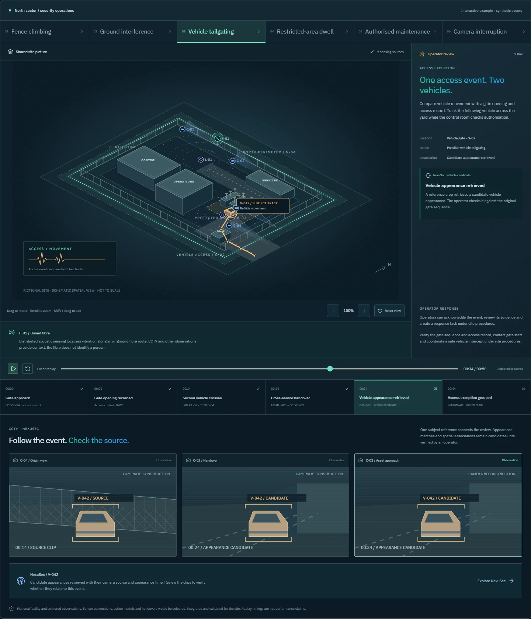
Task: Select camera C-01 marker on the map
Action: click(182, 129)
